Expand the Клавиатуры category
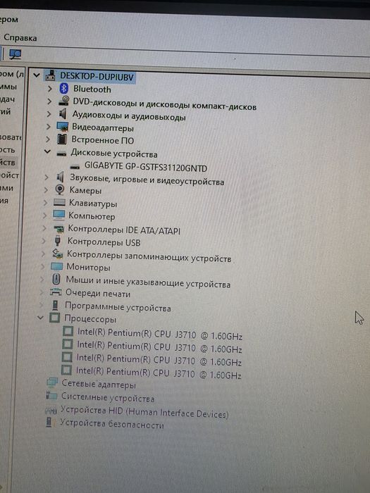Image resolution: width=370 pixels, height=493 pixels. click(x=45, y=203)
